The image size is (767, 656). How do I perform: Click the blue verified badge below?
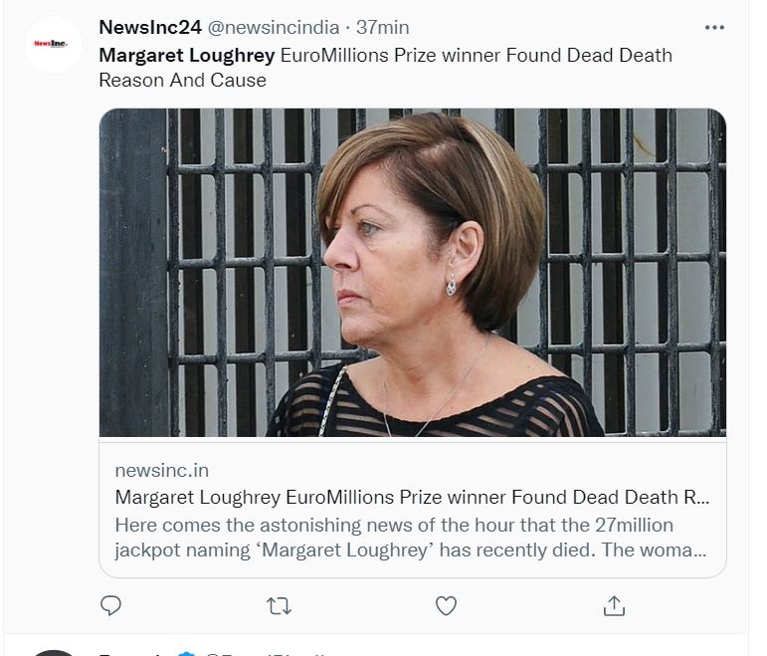[x=186, y=653]
